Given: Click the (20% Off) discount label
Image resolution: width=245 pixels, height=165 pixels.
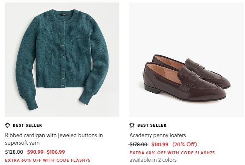Looking at the screenshot, I should 185,144.
